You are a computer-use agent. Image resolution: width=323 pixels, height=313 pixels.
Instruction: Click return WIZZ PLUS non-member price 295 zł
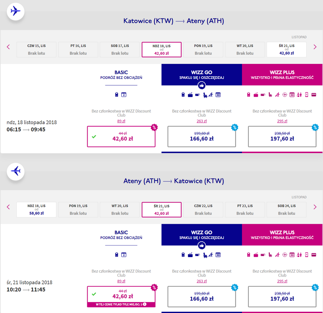[x=282, y=281]
